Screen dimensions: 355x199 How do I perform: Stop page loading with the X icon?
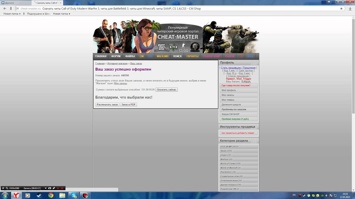pos(17,9)
